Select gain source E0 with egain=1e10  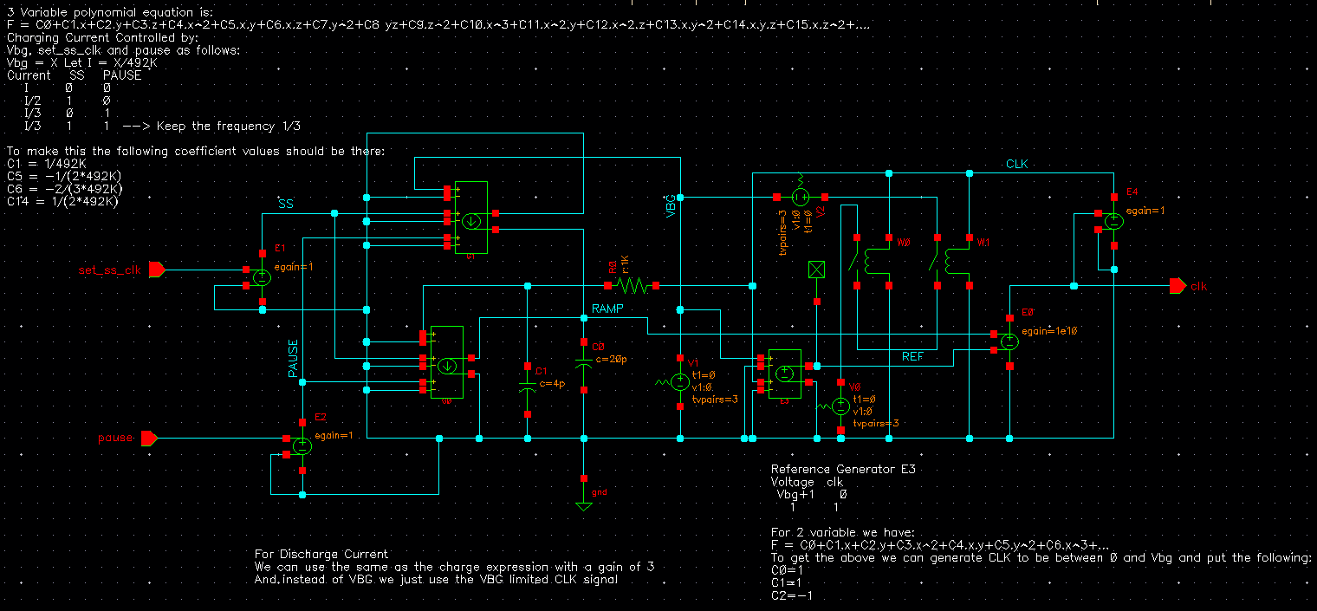[x=1010, y=340]
